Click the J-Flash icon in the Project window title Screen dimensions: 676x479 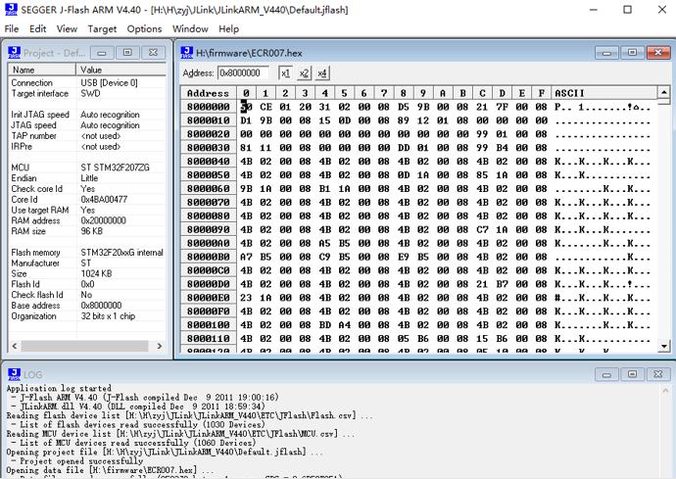point(14,52)
